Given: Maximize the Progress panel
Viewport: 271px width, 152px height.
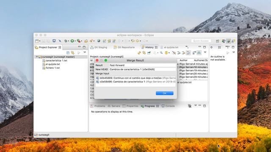Looking at the screenshot, I should [x=205, y=106].
